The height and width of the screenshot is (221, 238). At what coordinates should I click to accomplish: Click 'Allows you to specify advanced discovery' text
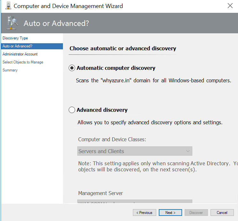[150, 122]
